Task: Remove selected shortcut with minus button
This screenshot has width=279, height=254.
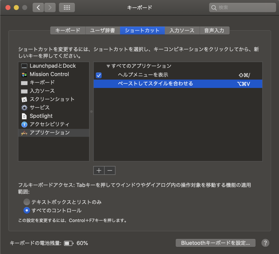Action: 110,170
